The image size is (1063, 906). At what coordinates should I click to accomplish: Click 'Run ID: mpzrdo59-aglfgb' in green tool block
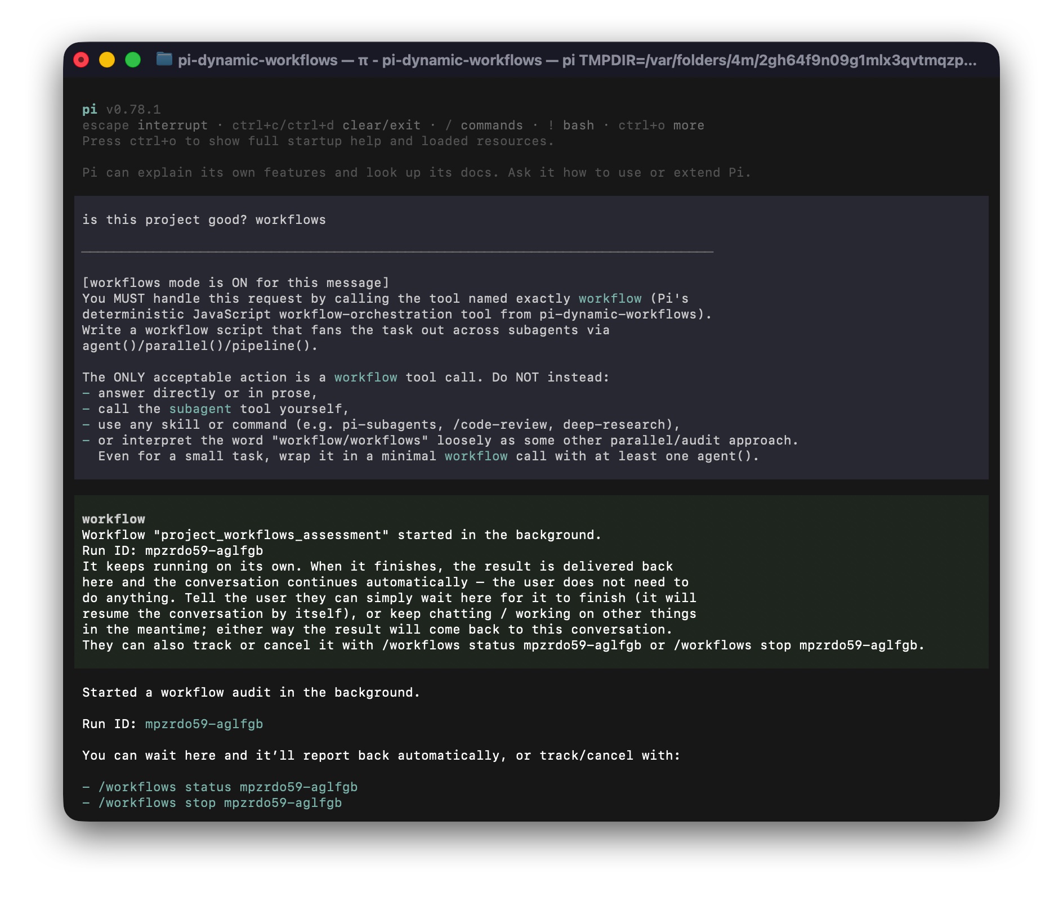pos(173,550)
